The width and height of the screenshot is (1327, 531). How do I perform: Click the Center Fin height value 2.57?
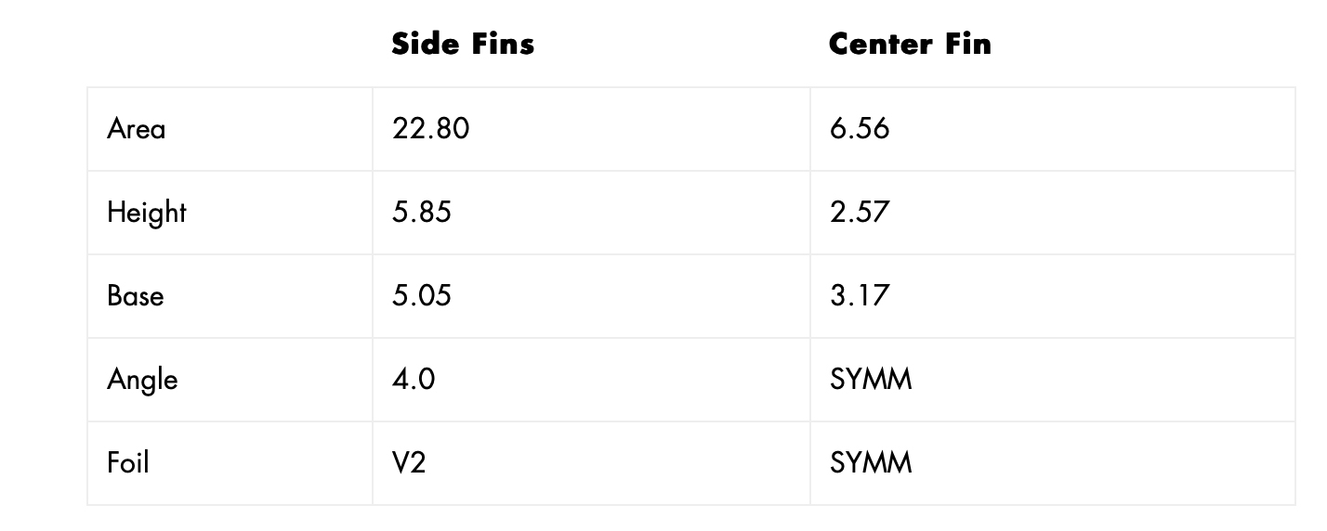[x=860, y=212]
